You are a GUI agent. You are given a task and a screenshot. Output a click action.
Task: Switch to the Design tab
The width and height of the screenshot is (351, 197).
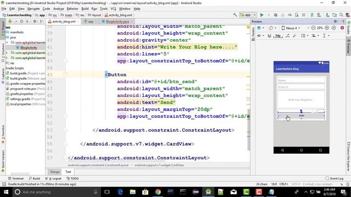tap(55, 172)
